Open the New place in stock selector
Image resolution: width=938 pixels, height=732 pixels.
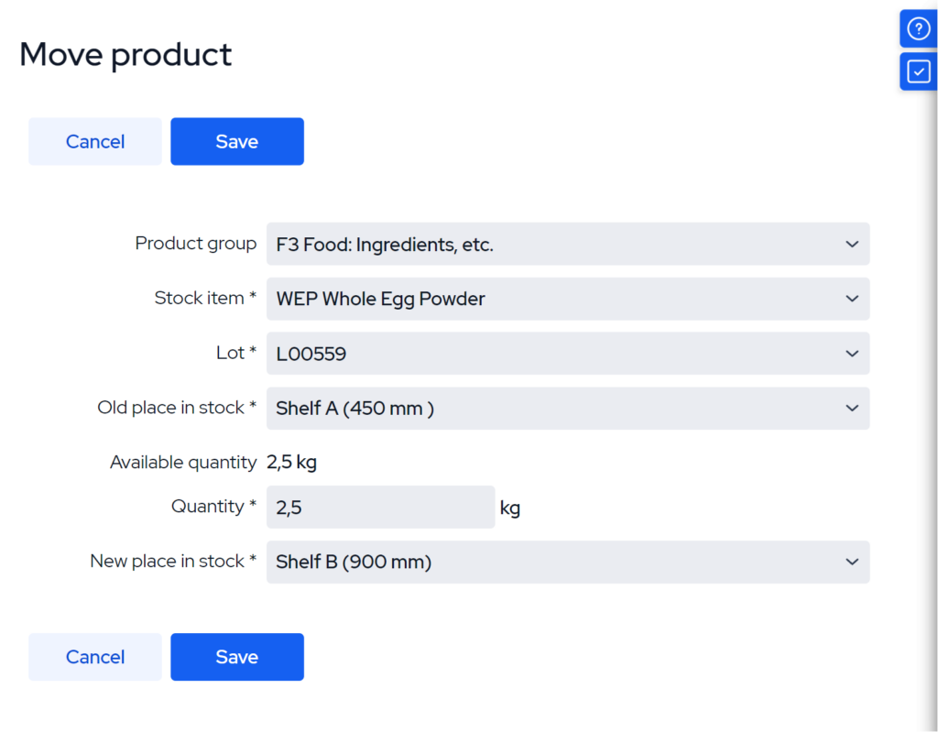click(x=568, y=562)
